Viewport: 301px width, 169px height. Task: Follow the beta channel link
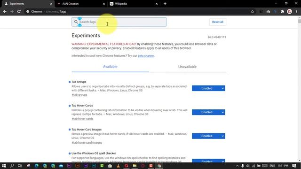(146, 56)
